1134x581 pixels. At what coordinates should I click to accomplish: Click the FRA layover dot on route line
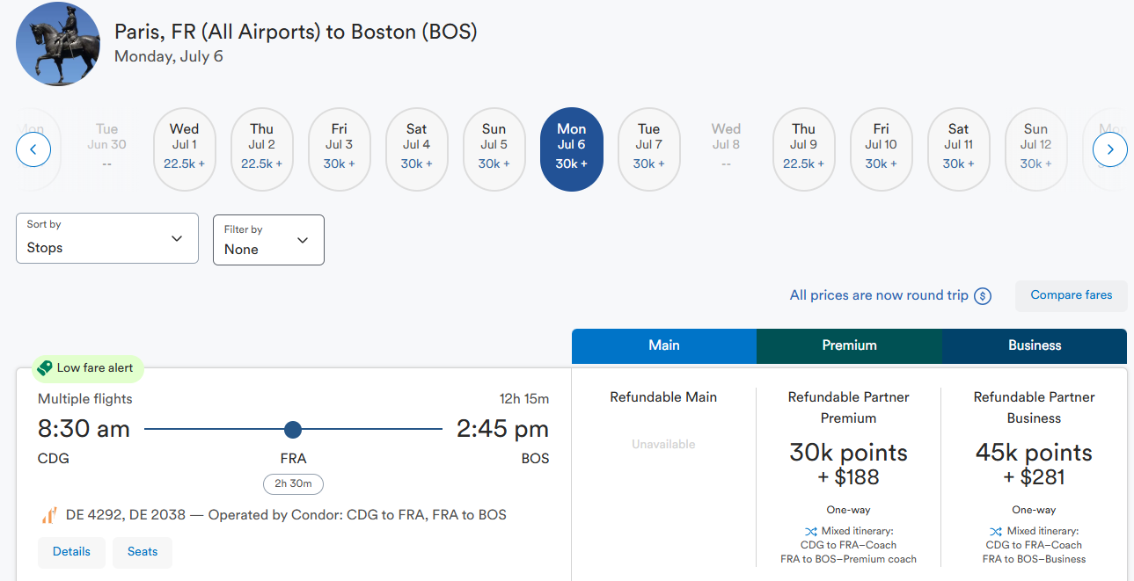point(293,430)
